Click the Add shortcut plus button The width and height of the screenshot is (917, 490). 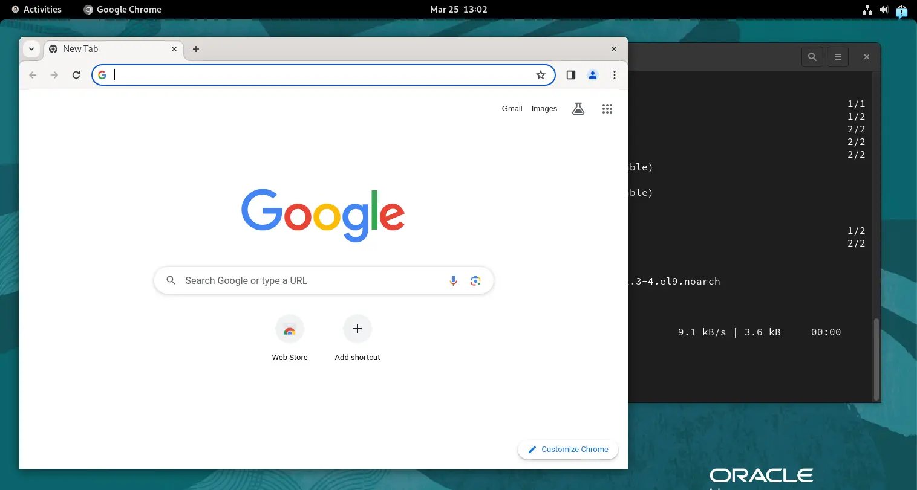click(x=357, y=329)
